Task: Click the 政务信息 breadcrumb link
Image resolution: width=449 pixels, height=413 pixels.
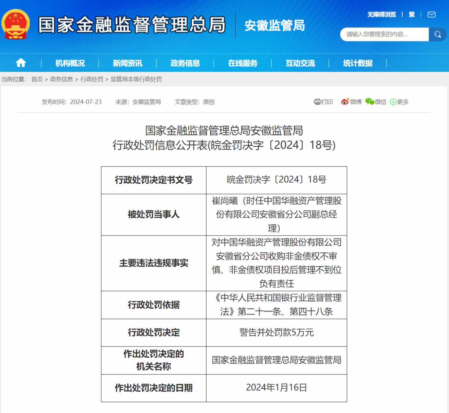Action: point(62,79)
